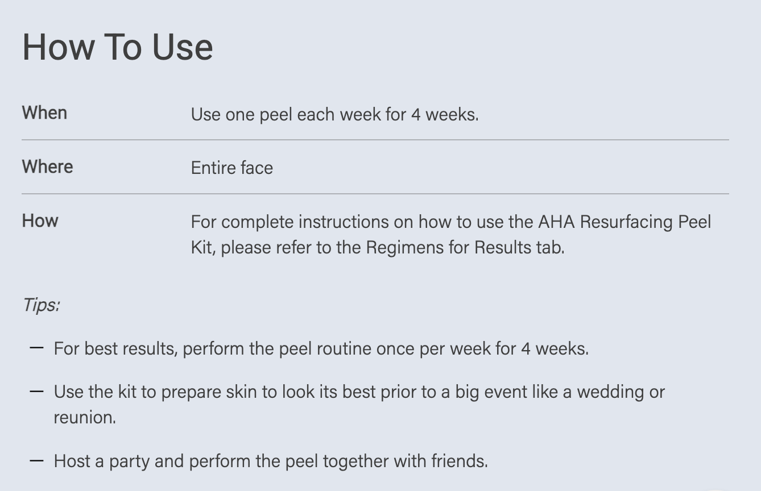The height and width of the screenshot is (491, 761).
Task: Click the dash bullet before "For best results"
Action: click(x=36, y=348)
